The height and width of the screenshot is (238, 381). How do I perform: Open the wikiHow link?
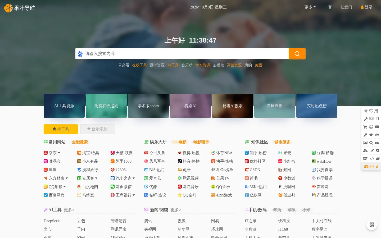pos(324,161)
